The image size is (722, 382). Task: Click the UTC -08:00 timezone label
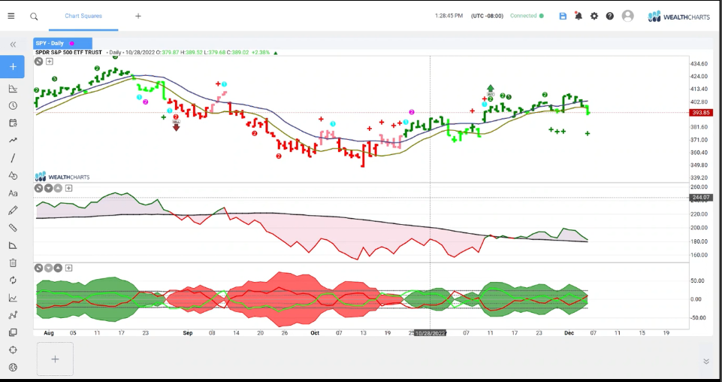(487, 16)
